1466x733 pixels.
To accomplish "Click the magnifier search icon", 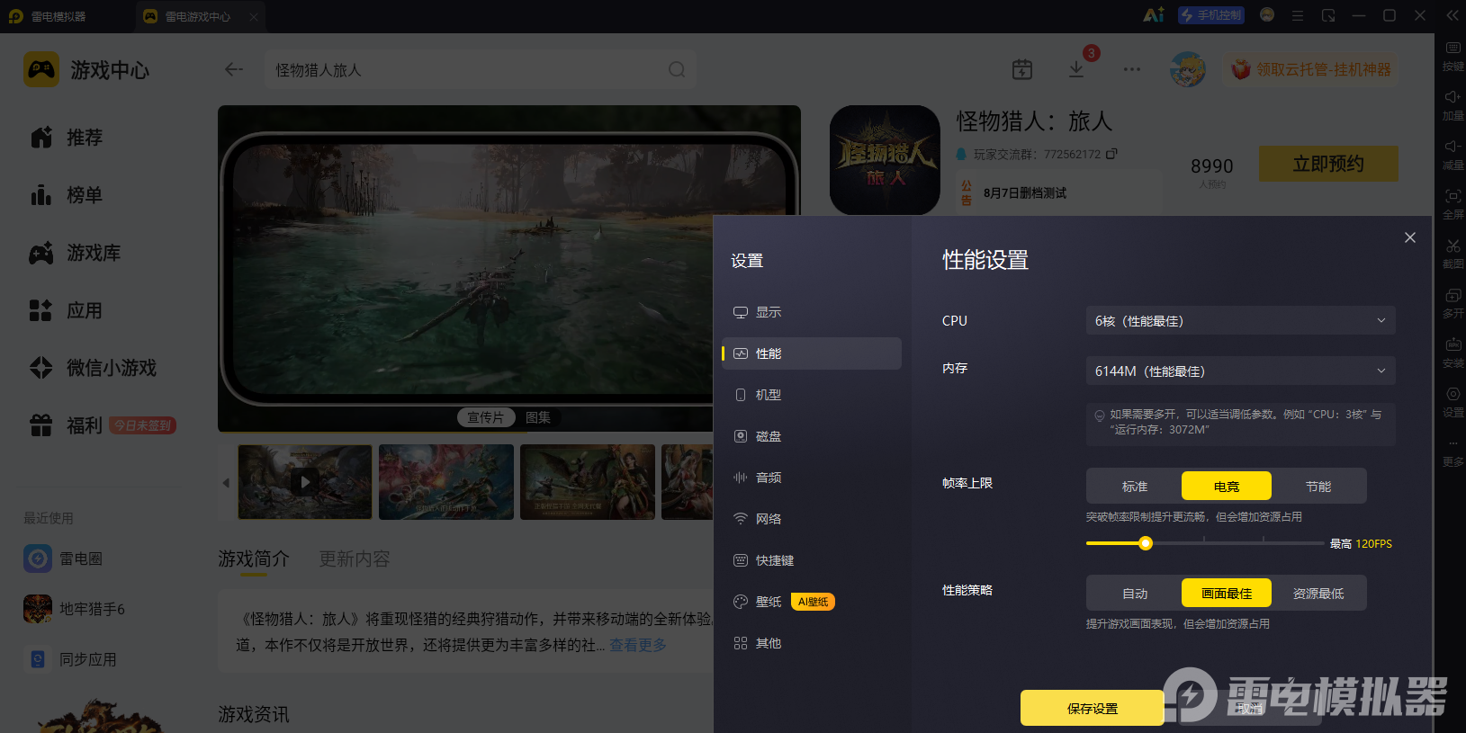I will tap(677, 69).
